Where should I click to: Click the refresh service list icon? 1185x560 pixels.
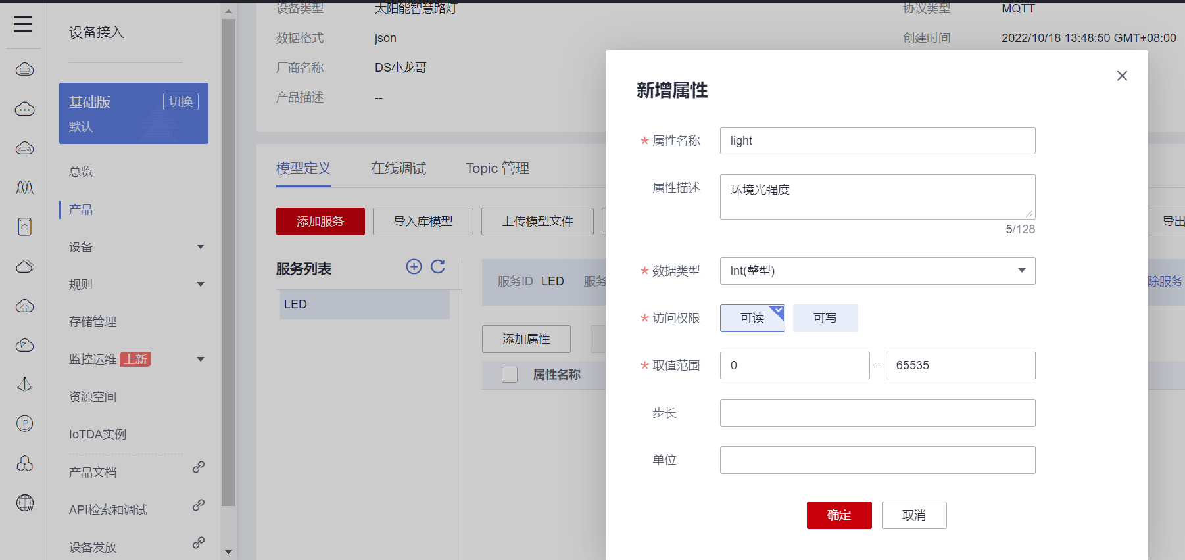coord(438,266)
